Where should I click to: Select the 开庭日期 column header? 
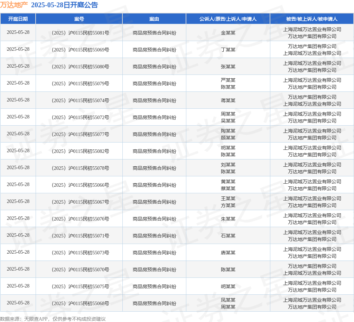coord(18,19)
